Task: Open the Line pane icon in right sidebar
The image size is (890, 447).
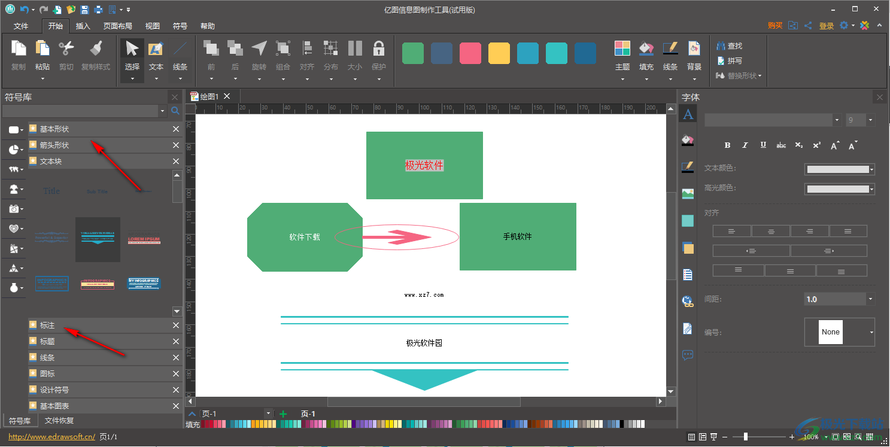Action: tap(688, 167)
